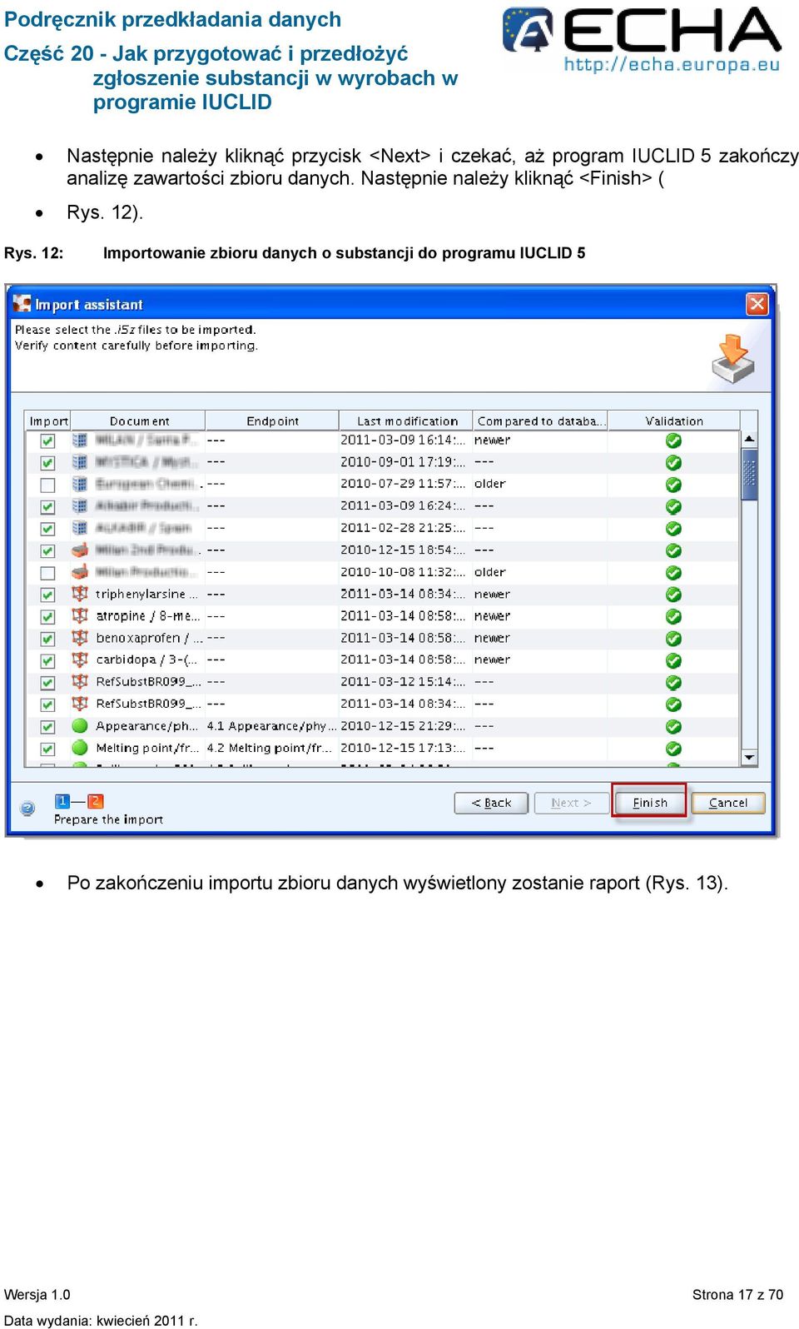Open the http://echa.europa.eu link
Screen dimensions: 799x1329
coord(672,64)
